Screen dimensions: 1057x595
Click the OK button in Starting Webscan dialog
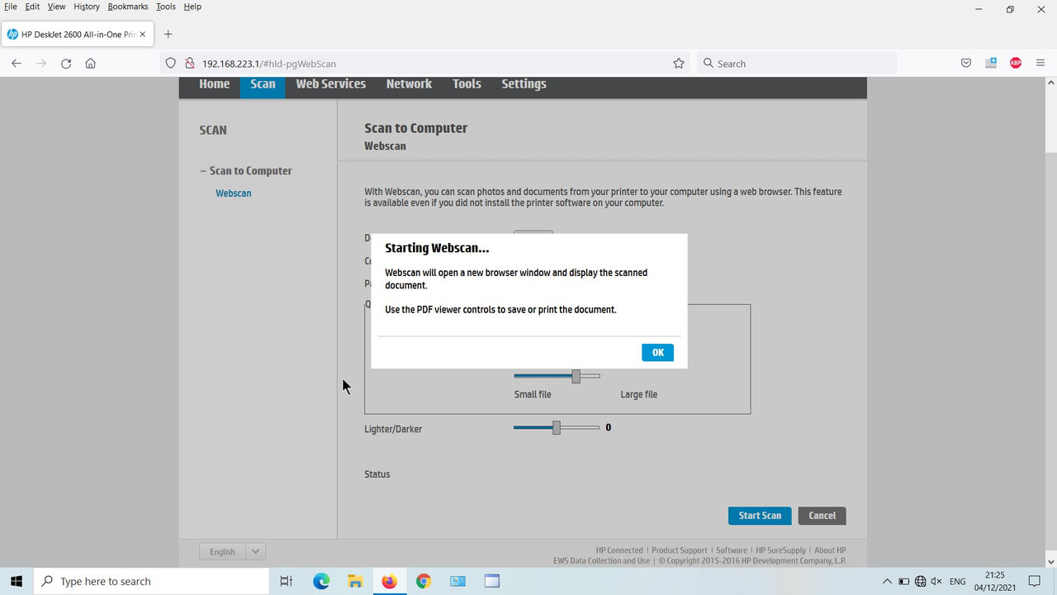coord(657,352)
